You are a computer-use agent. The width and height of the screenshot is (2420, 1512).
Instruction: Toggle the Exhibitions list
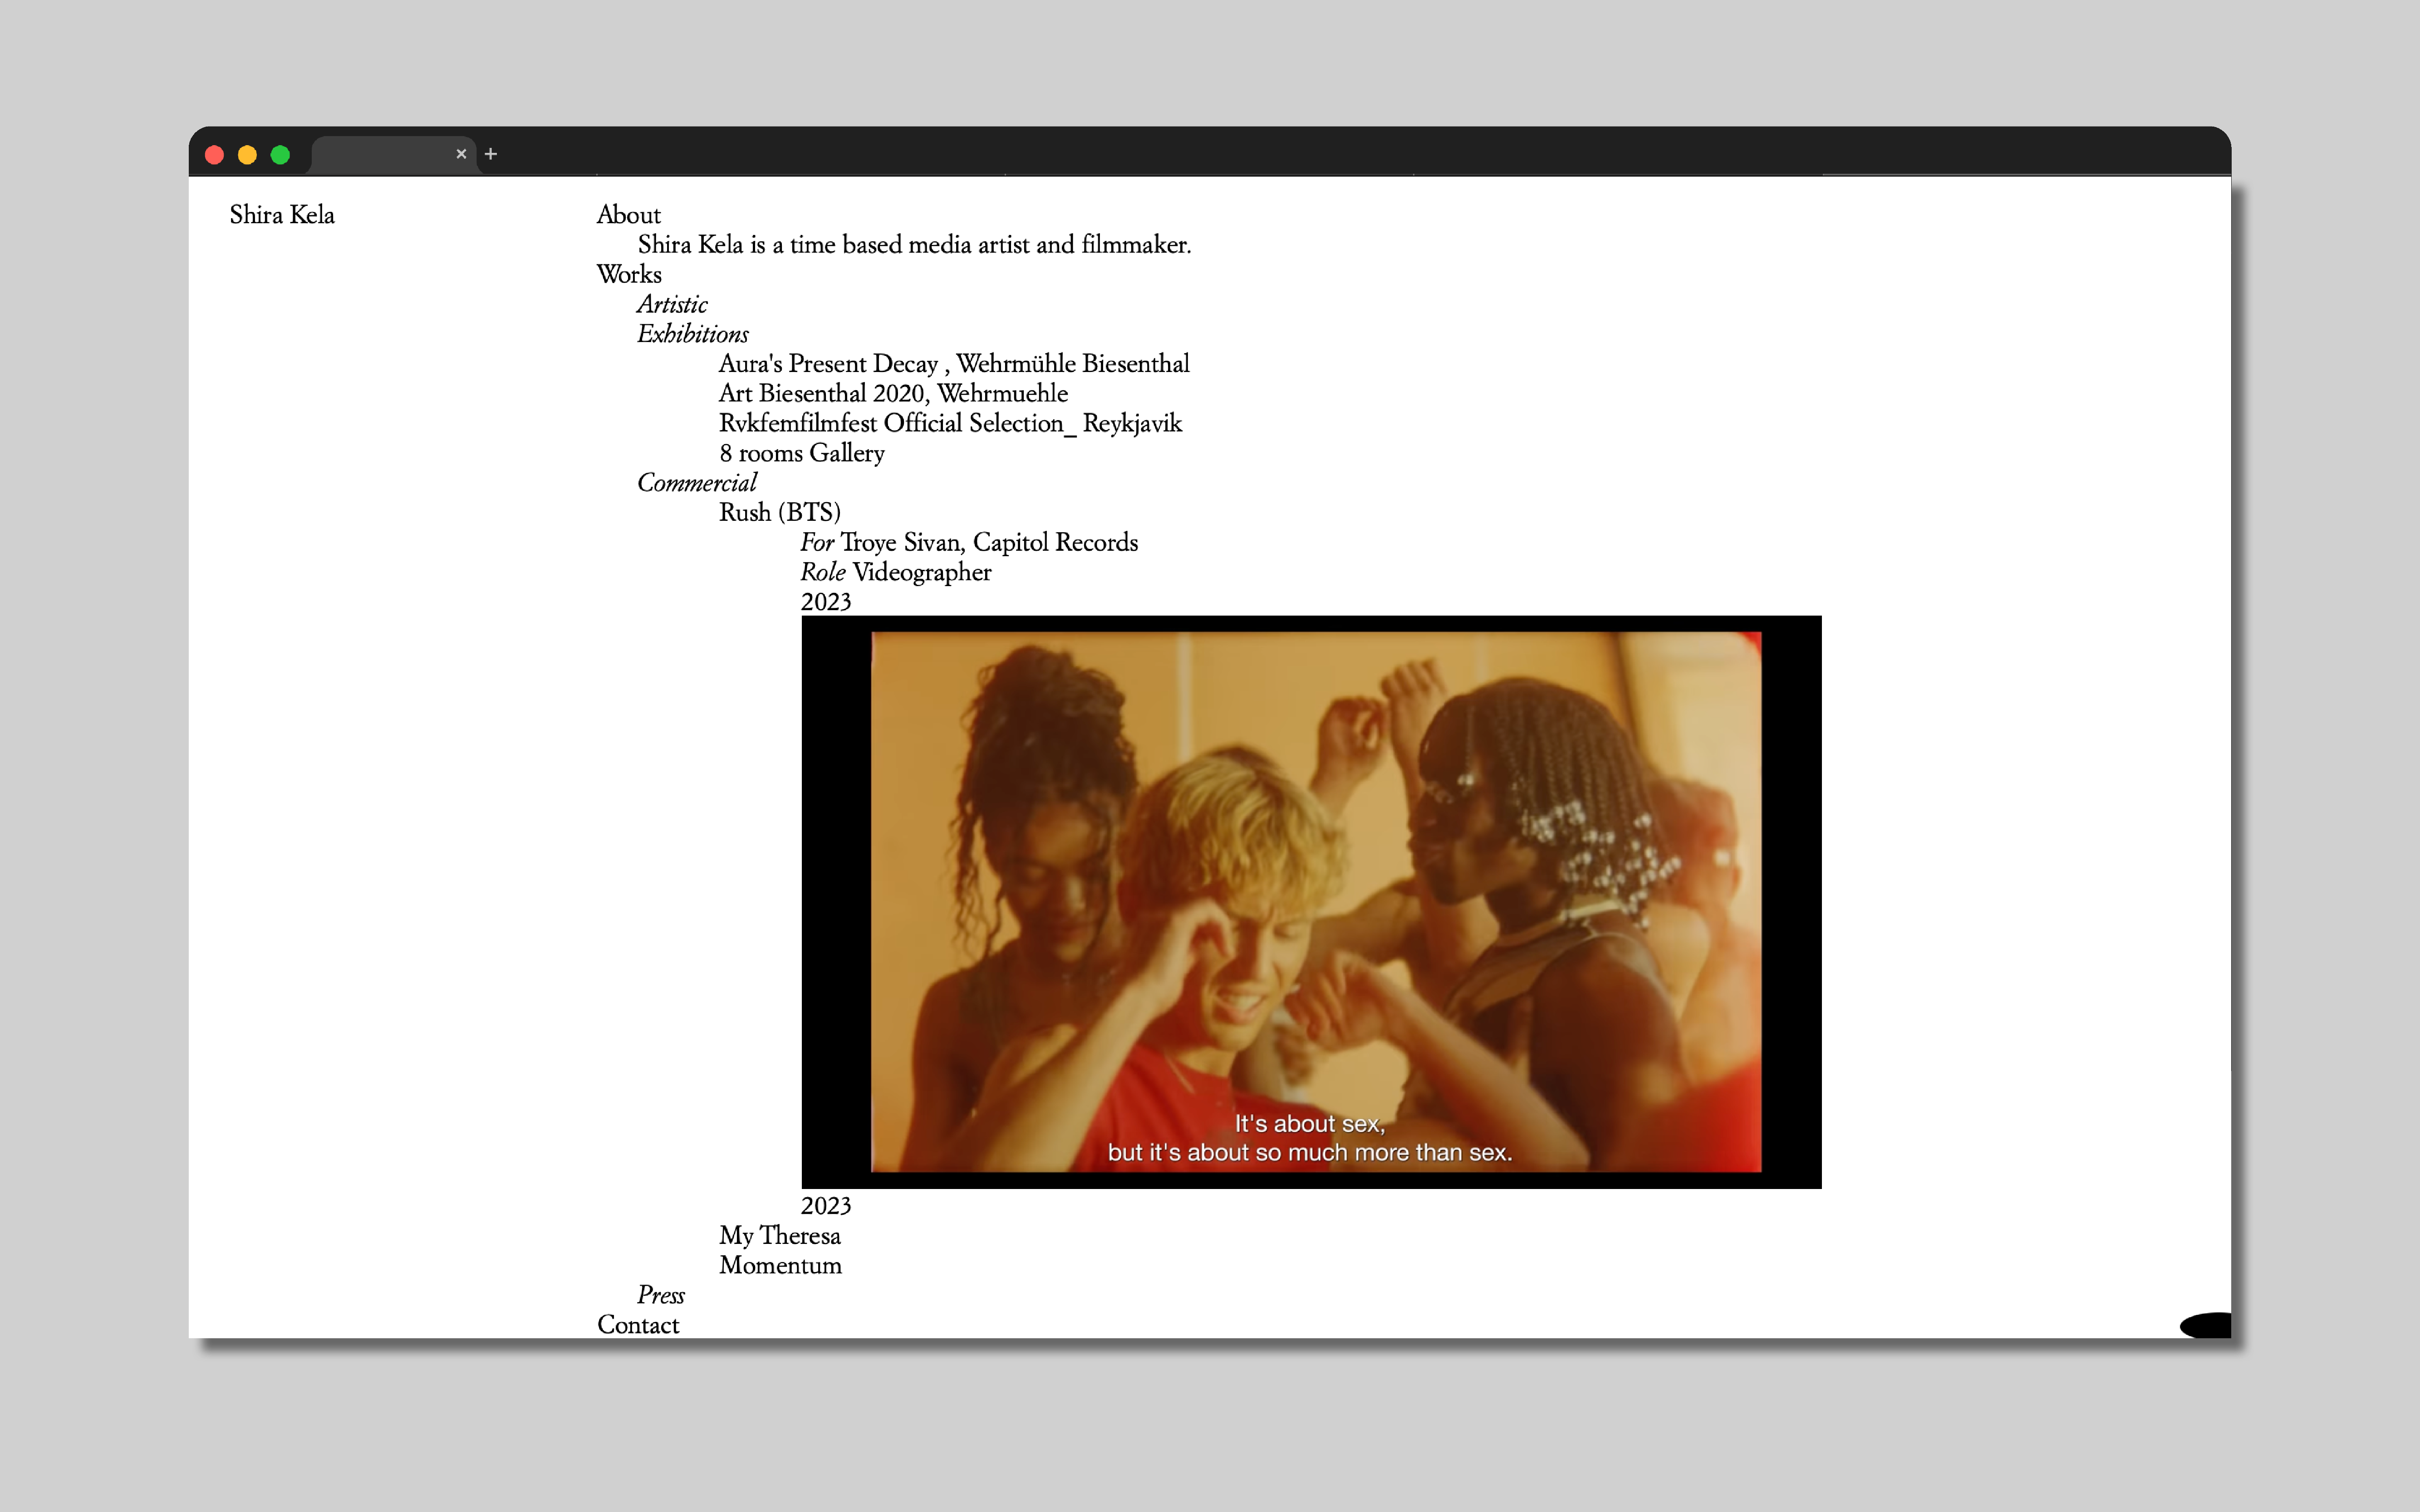click(x=692, y=334)
